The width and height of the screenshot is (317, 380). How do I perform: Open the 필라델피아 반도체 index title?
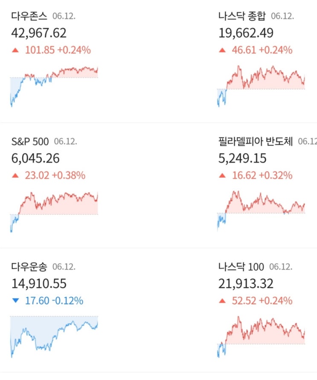pos(255,141)
